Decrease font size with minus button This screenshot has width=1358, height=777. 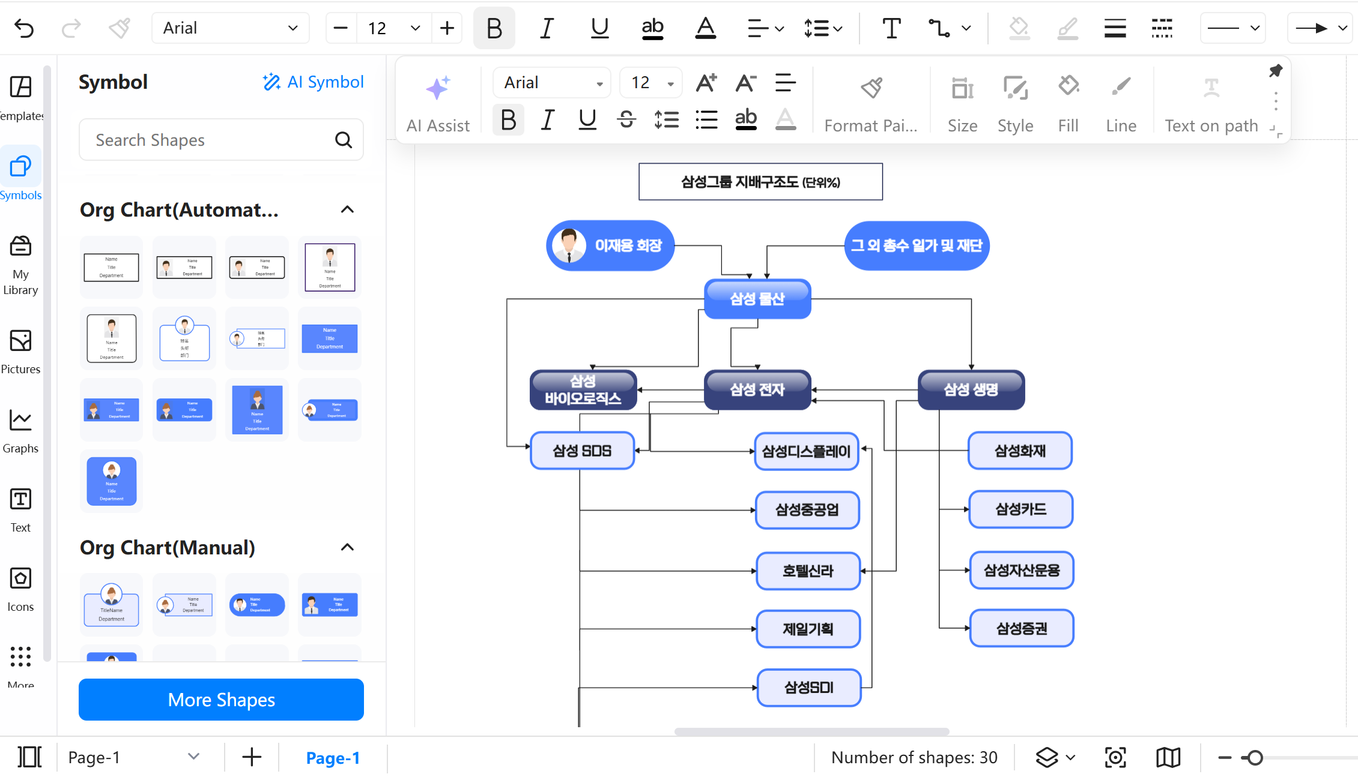341,28
